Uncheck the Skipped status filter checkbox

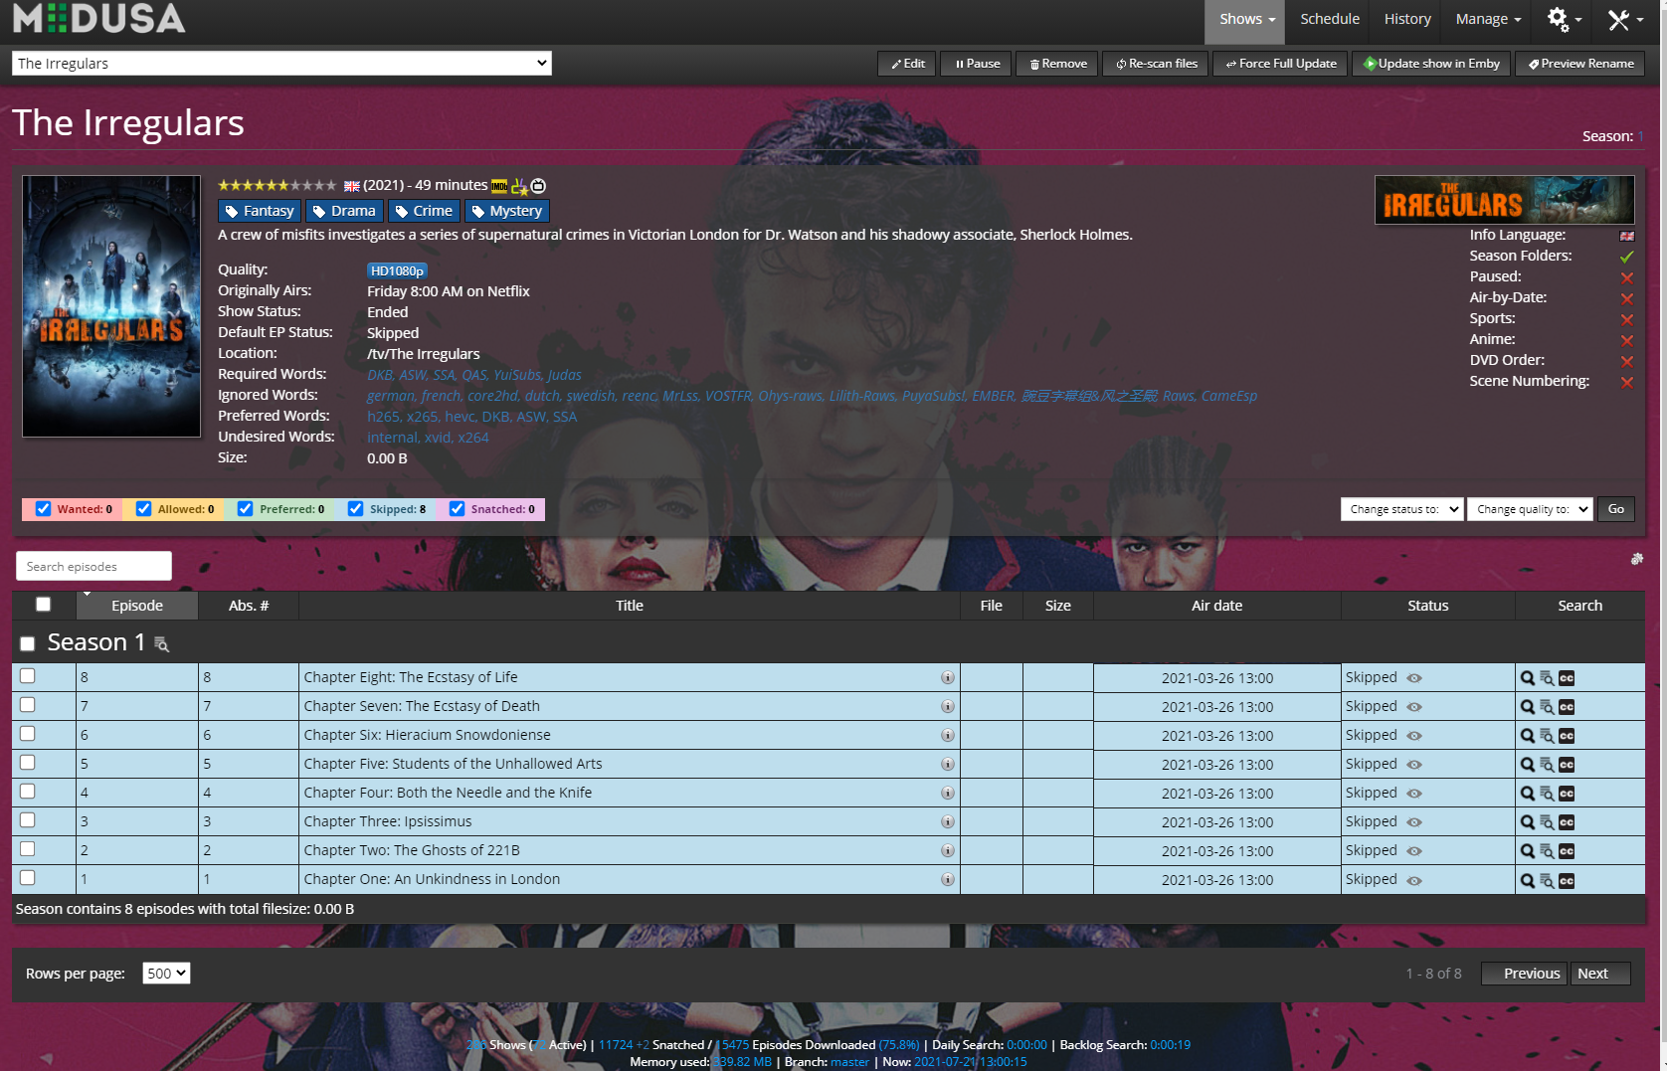tap(356, 508)
